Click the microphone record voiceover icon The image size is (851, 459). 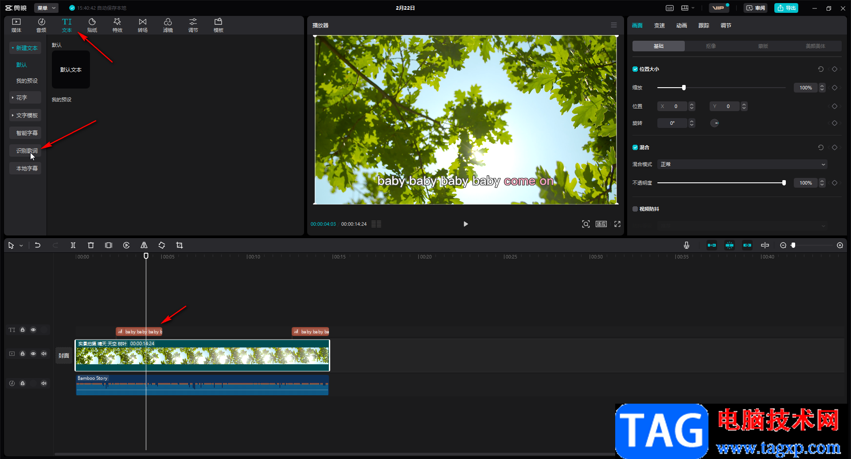tap(687, 245)
